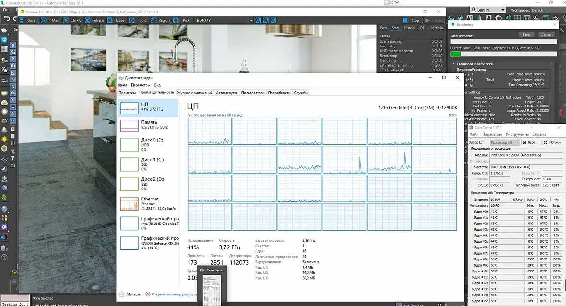Toggle Region render in Corona toolbar

161,20
